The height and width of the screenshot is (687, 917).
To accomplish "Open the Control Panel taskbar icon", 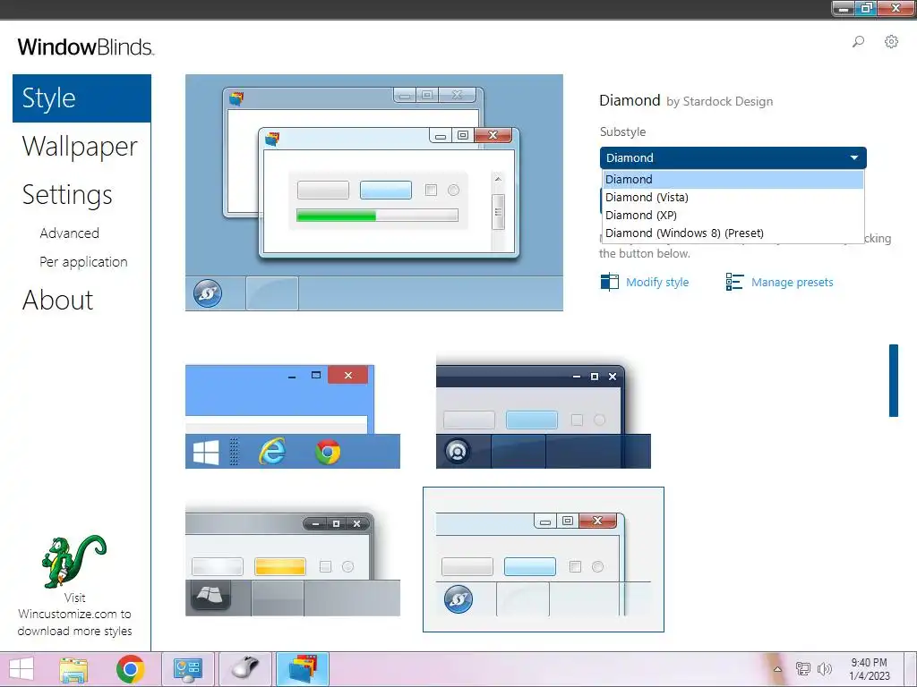I will point(188,669).
